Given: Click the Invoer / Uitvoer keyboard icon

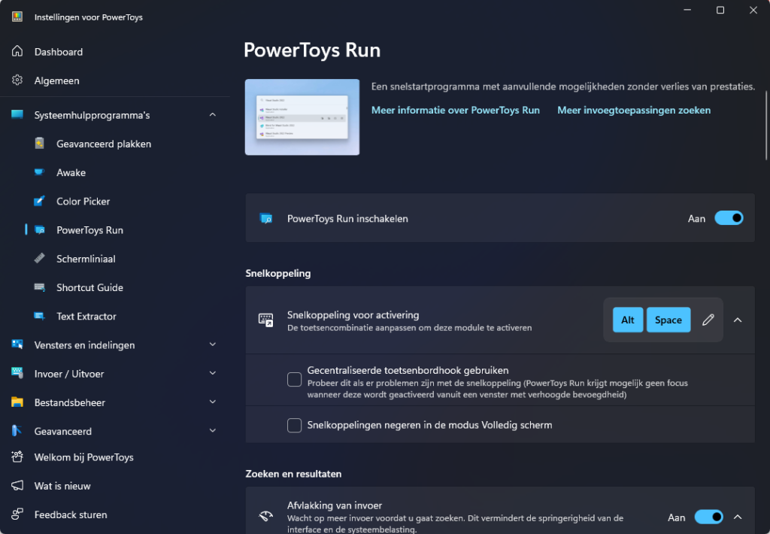Looking at the screenshot, I should 17,373.
